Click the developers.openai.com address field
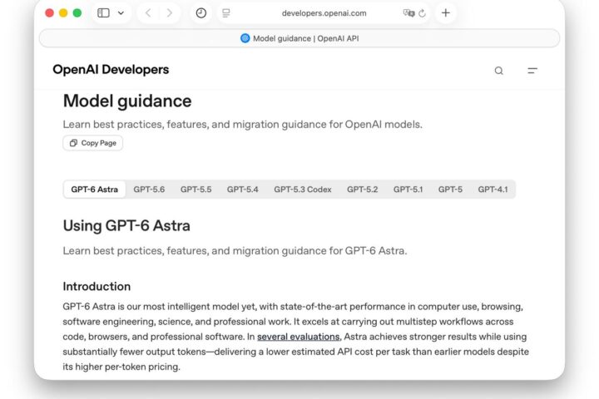Image resolution: width=599 pixels, height=399 pixels. coord(324,13)
